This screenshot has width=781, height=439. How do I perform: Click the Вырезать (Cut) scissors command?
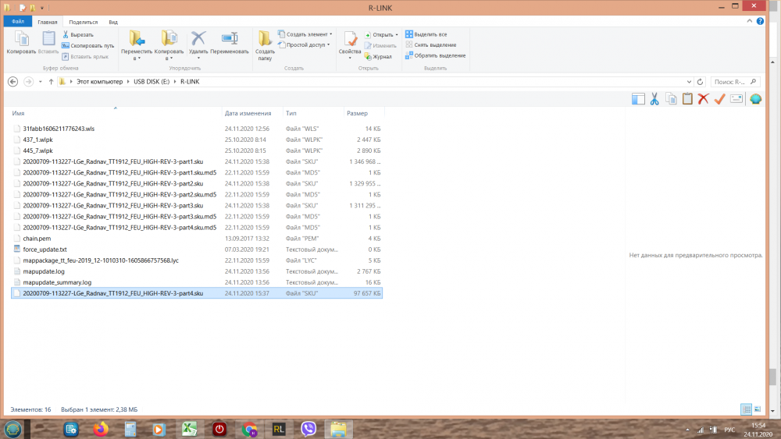(77, 35)
